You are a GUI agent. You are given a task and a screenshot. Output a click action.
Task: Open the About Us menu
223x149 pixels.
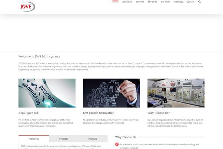[127, 2]
